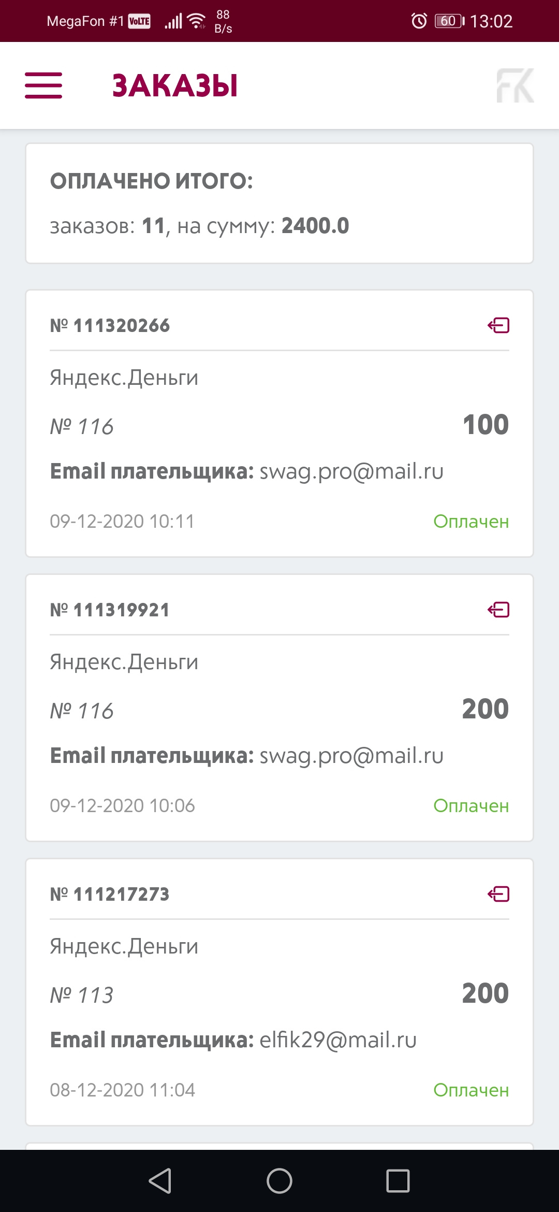The height and width of the screenshot is (1212, 559).
Task: Tap the ЗАКАЗЫ page title
Action: (175, 86)
